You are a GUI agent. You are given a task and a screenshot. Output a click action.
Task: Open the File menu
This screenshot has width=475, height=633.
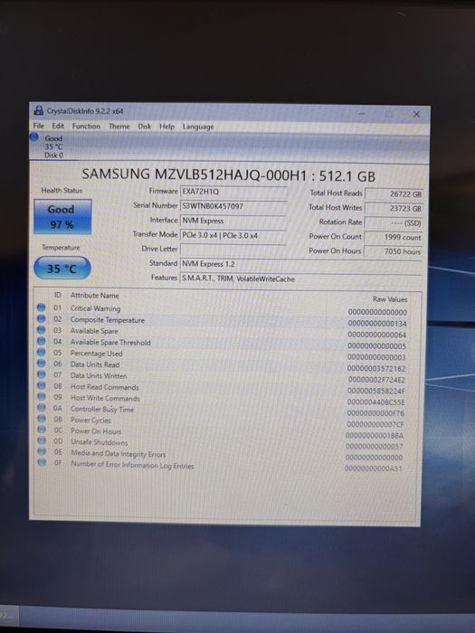39,126
